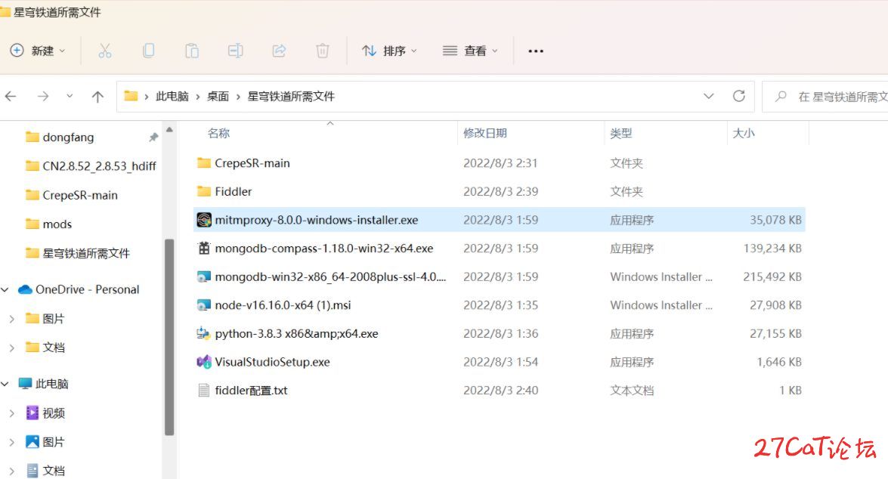
Task: Expand the address bar history dropdown
Action: pos(708,96)
